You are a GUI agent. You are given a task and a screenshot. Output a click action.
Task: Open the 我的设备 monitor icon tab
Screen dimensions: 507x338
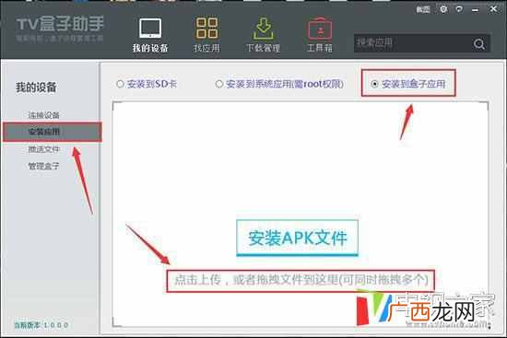(x=150, y=35)
